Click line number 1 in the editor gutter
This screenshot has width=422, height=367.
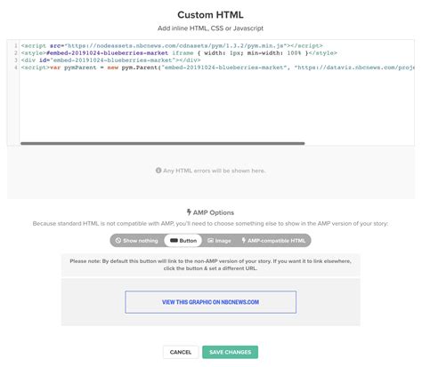[x=16, y=45]
